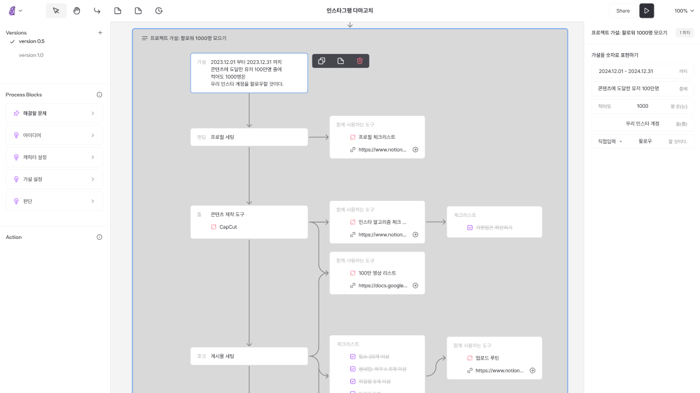Uncheck the first checklist item '릴스 20개 이상'
Image resolution: width=700 pixels, height=393 pixels.
353,357
